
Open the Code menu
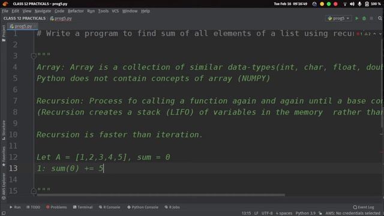tap(59, 11)
